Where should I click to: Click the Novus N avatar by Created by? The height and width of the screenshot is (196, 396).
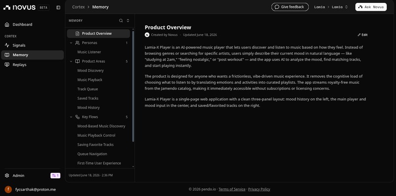point(147,35)
